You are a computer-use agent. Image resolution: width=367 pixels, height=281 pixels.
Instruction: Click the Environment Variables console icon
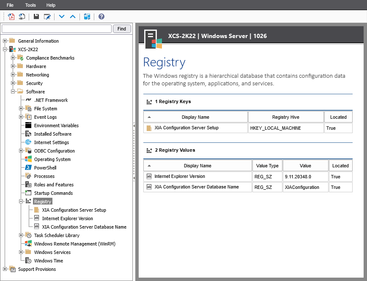point(28,125)
